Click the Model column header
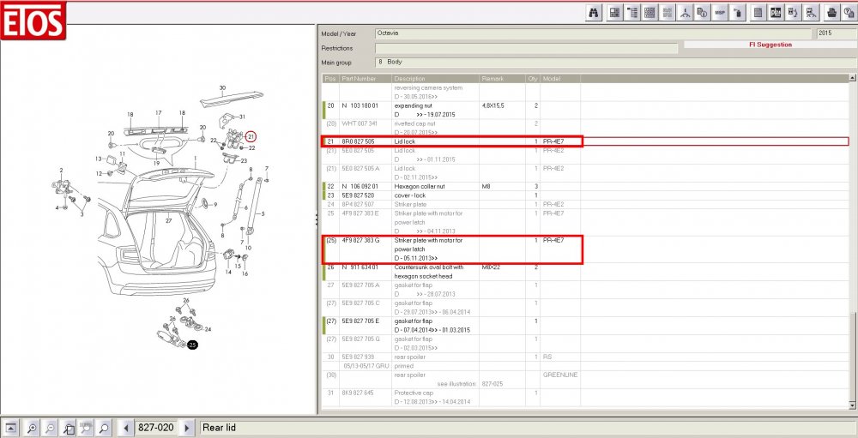Image resolution: width=858 pixels, height=438 pixels. pyautogui.click(x=559, y=79)
